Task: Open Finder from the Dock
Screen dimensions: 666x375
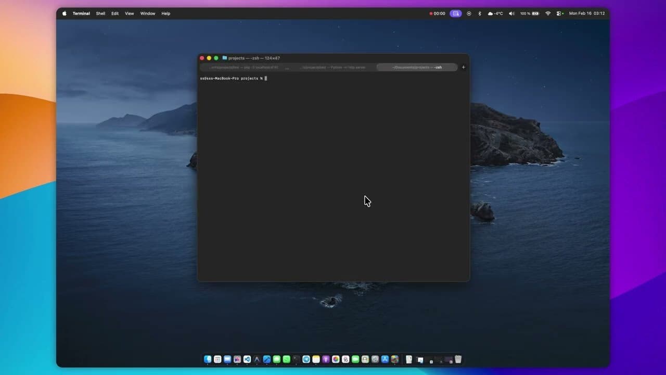Action: pos(208,359)
